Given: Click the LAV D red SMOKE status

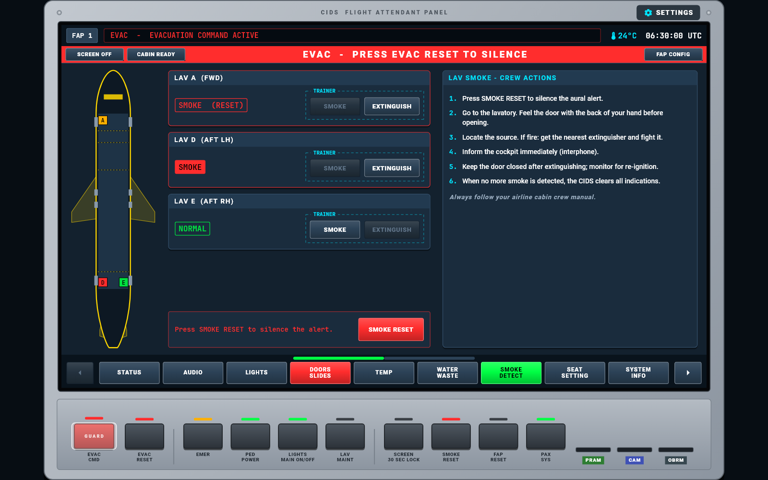Looking at the screenshot, I should pos(190,167).
